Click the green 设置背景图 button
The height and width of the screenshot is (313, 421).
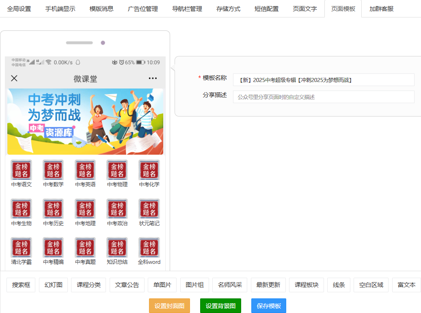[x=220, y=306]
